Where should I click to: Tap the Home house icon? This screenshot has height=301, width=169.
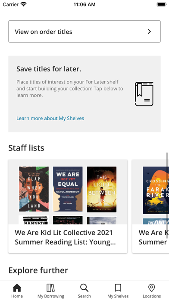click(17, 288)
